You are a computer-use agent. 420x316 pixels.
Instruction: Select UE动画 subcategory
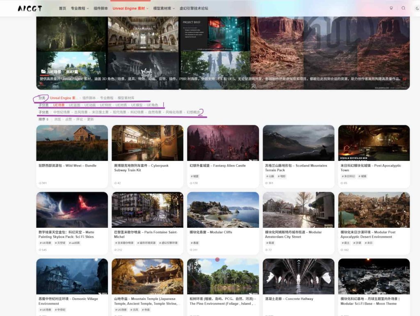(x=90, y=105)
